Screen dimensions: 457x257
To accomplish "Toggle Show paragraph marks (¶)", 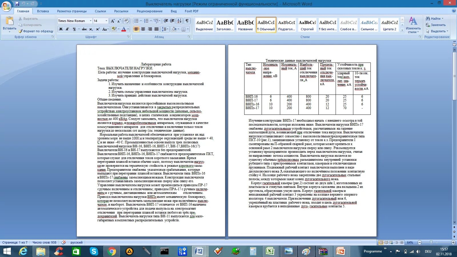I will pyautogui.click(x=187, y=21).
